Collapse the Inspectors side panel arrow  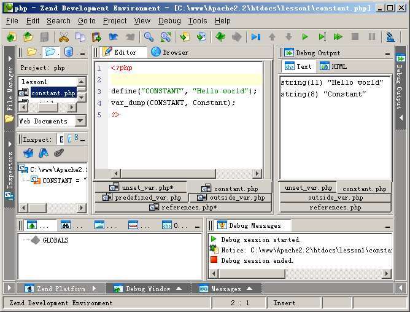click(x=10, y=144)
